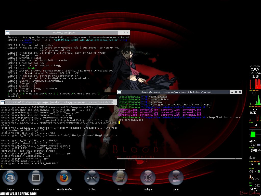Open window menu icon of shotz/linux/europa terminal

point(120,92)
